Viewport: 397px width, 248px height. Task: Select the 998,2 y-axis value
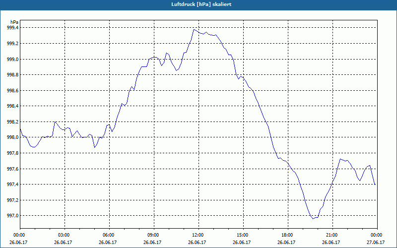13,122
